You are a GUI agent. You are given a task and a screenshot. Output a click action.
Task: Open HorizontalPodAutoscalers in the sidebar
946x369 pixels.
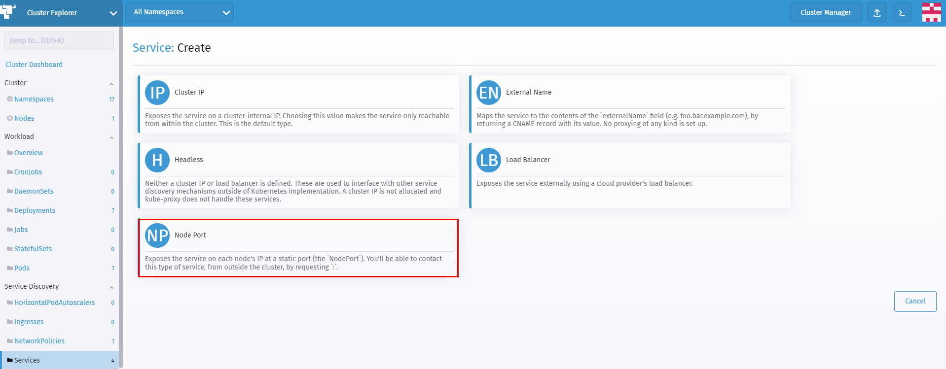point(54,302)
